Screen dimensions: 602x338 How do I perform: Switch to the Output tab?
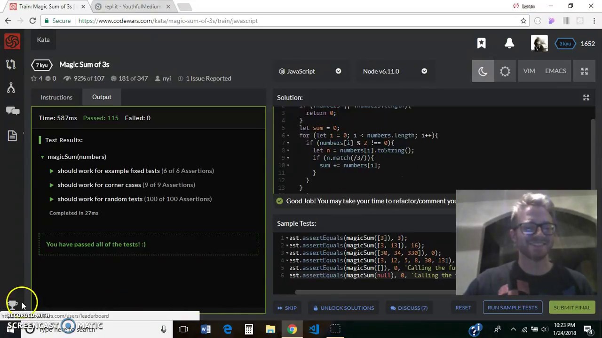point(102,97)
